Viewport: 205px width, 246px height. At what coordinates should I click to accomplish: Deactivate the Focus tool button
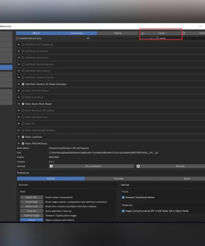pos(32,220)
